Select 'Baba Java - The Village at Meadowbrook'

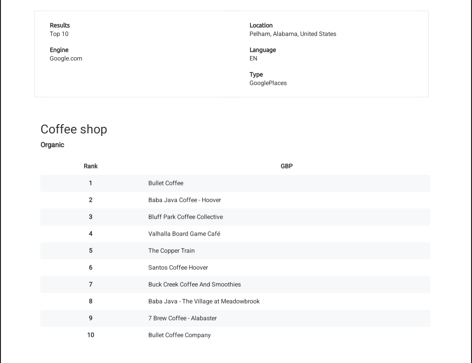tap(204, 301)
